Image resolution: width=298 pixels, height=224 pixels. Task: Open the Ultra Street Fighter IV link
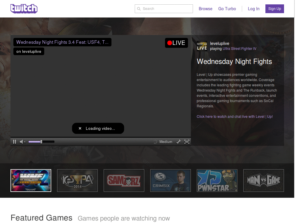click(240, 49)
